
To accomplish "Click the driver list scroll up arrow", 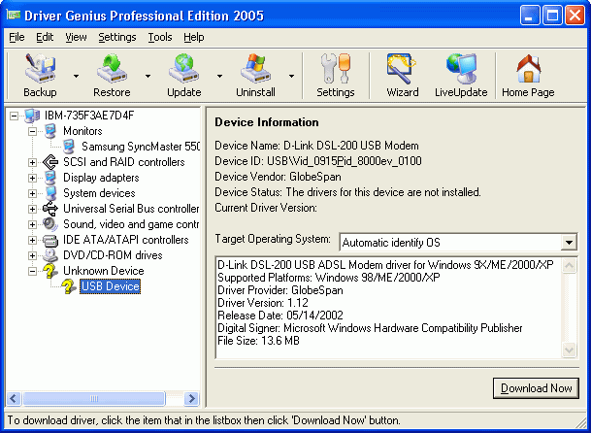I will (x=569, y=266).
